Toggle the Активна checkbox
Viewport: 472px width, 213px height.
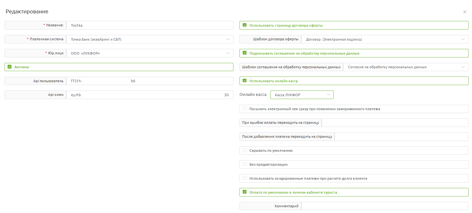pyautogui.click(x=10, y=67)
